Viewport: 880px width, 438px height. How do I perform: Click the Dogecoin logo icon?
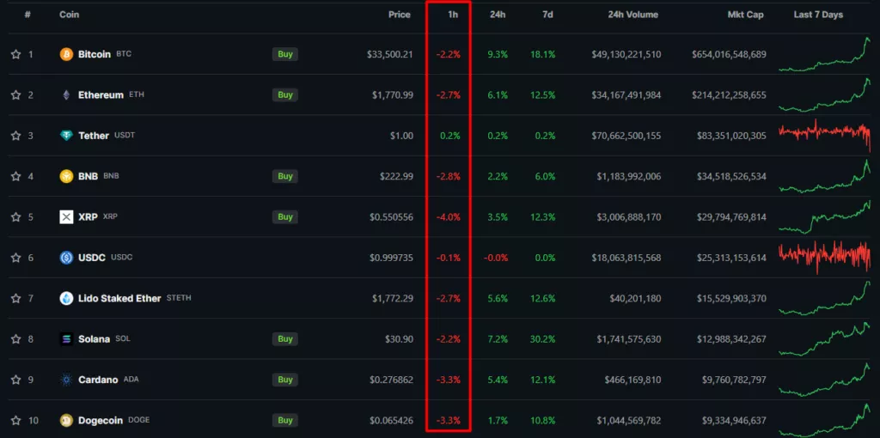click(66, 420)
